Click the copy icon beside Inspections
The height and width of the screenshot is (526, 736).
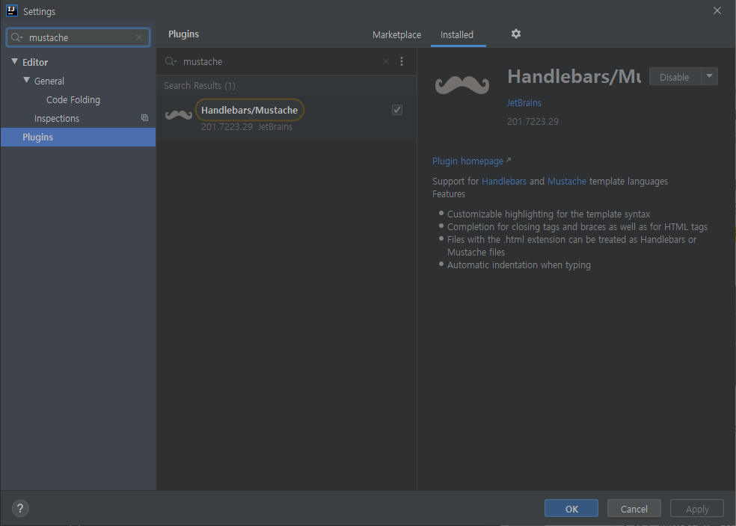coord(144,118)
